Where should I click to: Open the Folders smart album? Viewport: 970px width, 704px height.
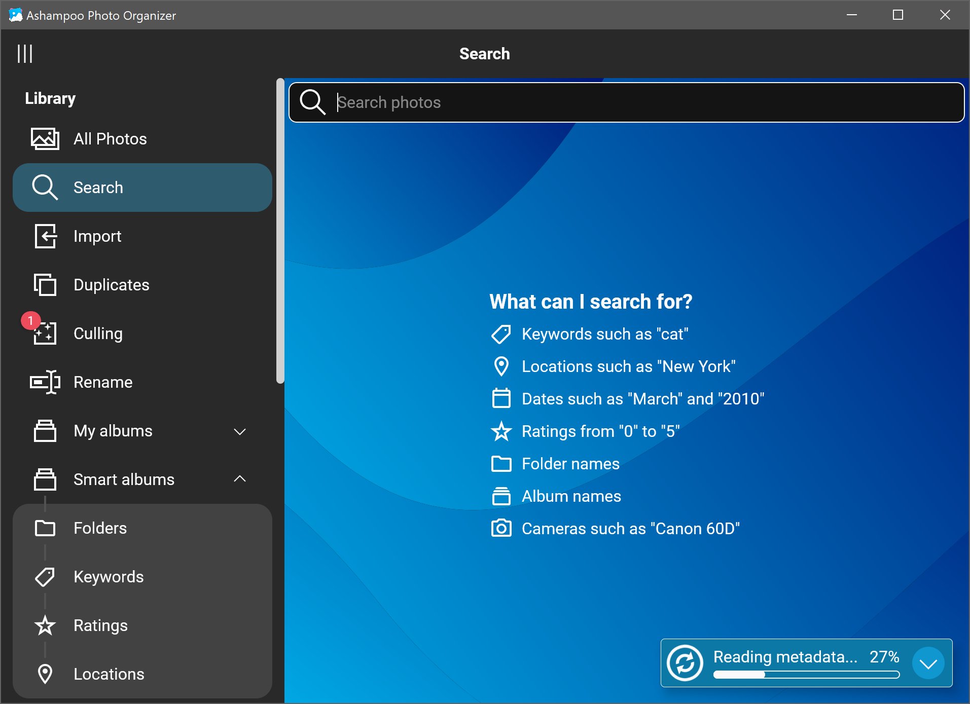[142, 528]
